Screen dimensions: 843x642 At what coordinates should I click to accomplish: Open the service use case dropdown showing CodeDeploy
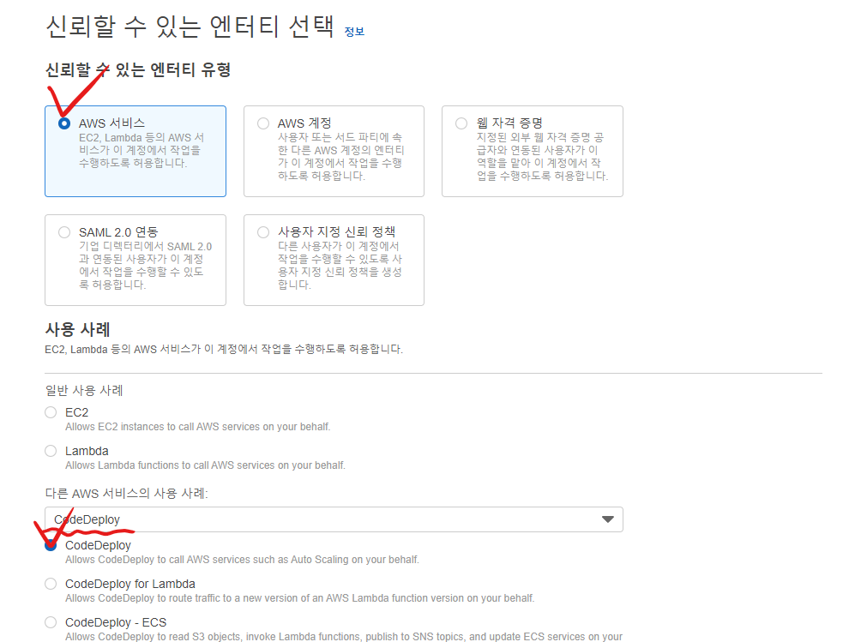tap(334, 519)
